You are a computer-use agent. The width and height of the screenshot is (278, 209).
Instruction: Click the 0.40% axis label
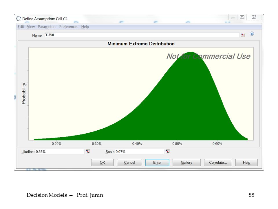137,144
